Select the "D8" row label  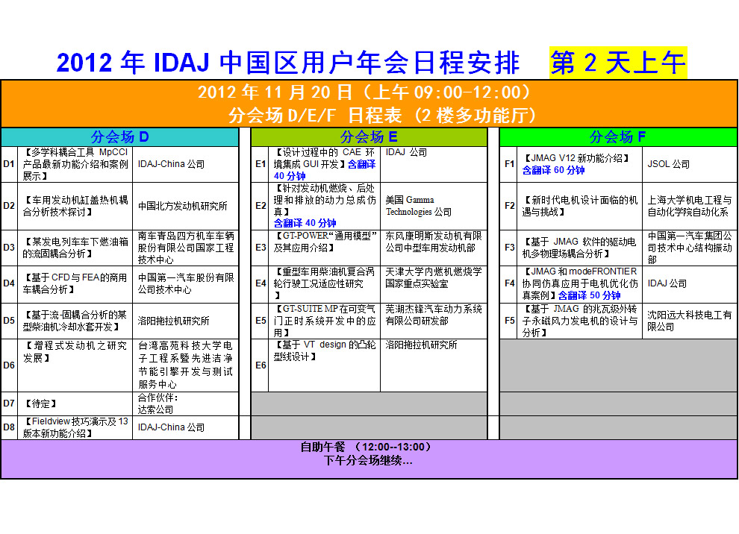click(x=9, y=427)
